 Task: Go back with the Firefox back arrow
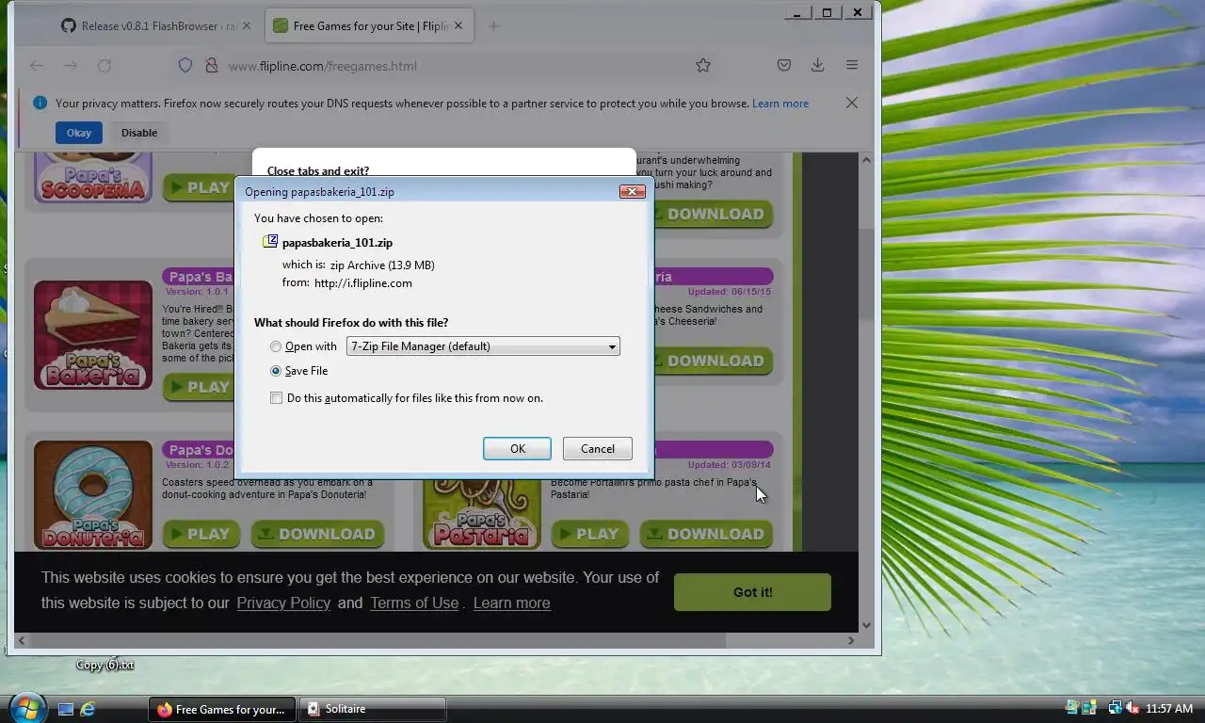pos(37,66)
